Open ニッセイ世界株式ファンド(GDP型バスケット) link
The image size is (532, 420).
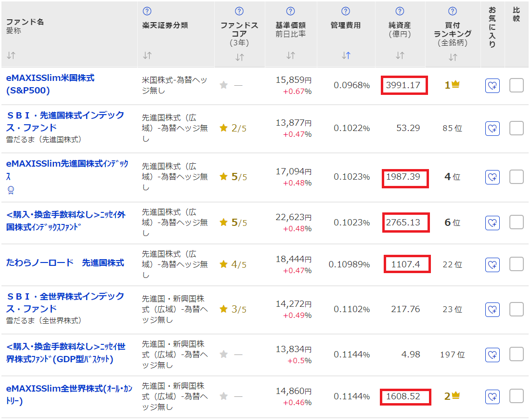click(x=66, y=353)
